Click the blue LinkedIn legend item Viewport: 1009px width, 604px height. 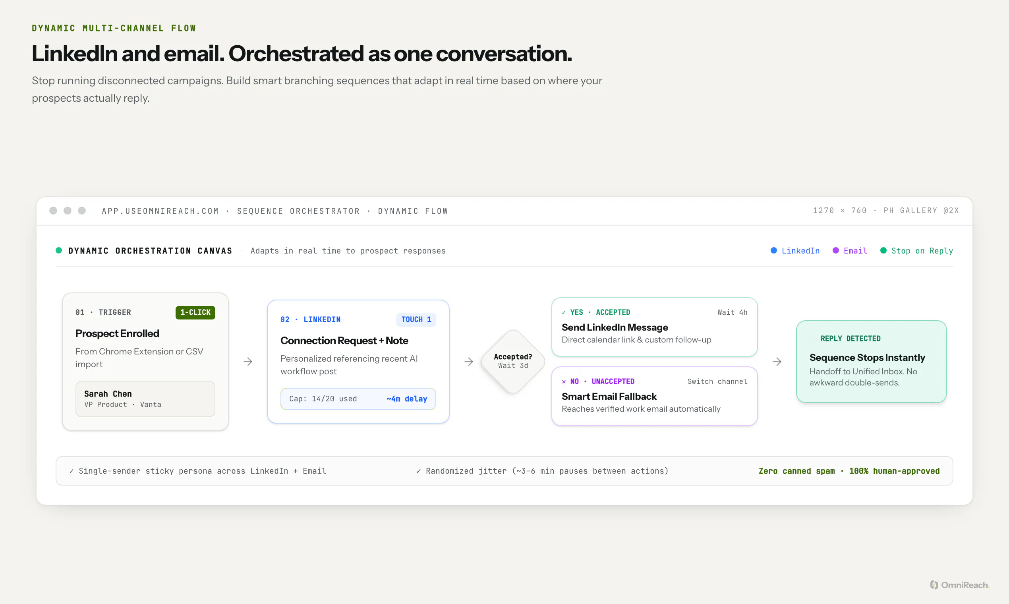795,251
